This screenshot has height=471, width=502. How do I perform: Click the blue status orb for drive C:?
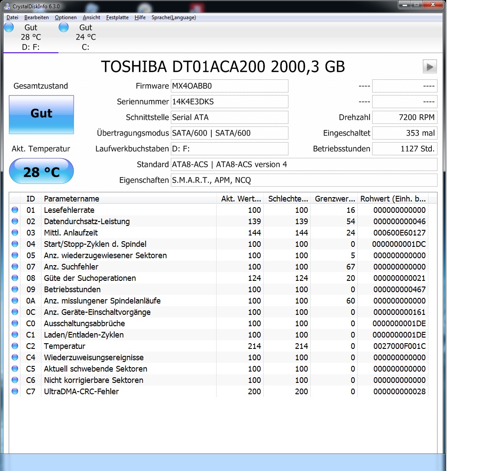pyautogui.click(x=64, y=27)
